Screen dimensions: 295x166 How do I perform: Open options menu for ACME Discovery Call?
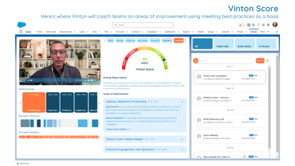pyautogui.click(x=256, y=119)
